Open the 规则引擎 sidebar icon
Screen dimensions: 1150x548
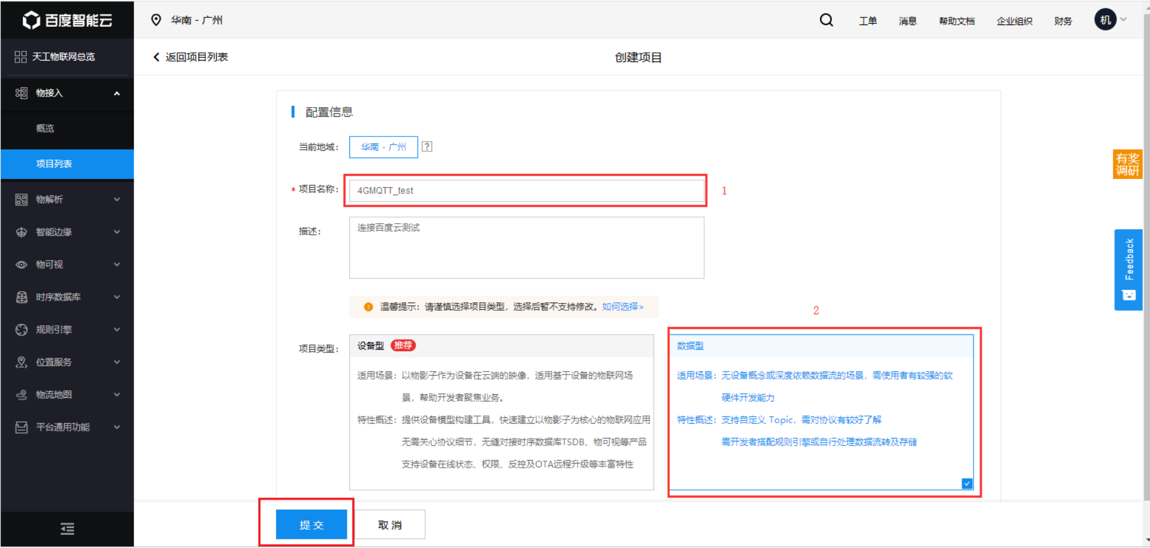tap(21, 329)
